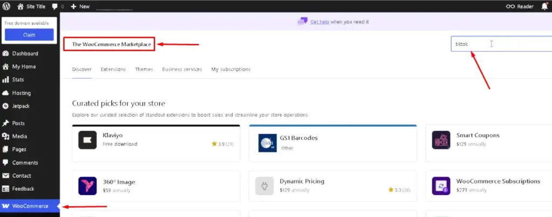Click the Posts pin icon
This screenshot has width=552, height=217.
5,123
